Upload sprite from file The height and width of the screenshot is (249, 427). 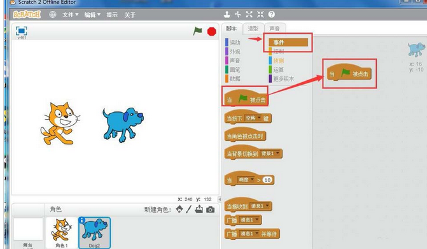tap(199, 210)
